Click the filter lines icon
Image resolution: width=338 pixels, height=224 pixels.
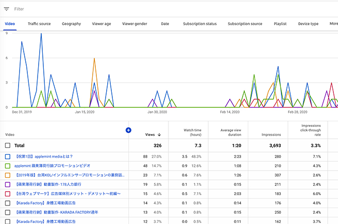tap(7, 9)
